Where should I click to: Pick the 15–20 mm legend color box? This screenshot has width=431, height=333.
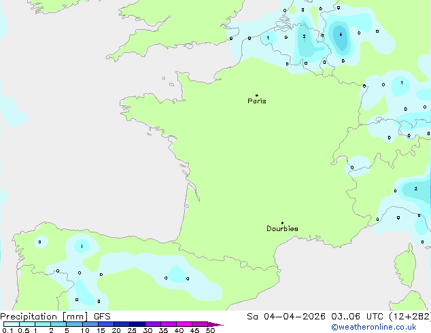[106, 324]
